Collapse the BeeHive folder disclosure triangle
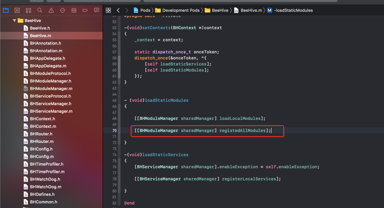Image resolution: width=384 pixels, height=208 pixels. pos(14,20)
